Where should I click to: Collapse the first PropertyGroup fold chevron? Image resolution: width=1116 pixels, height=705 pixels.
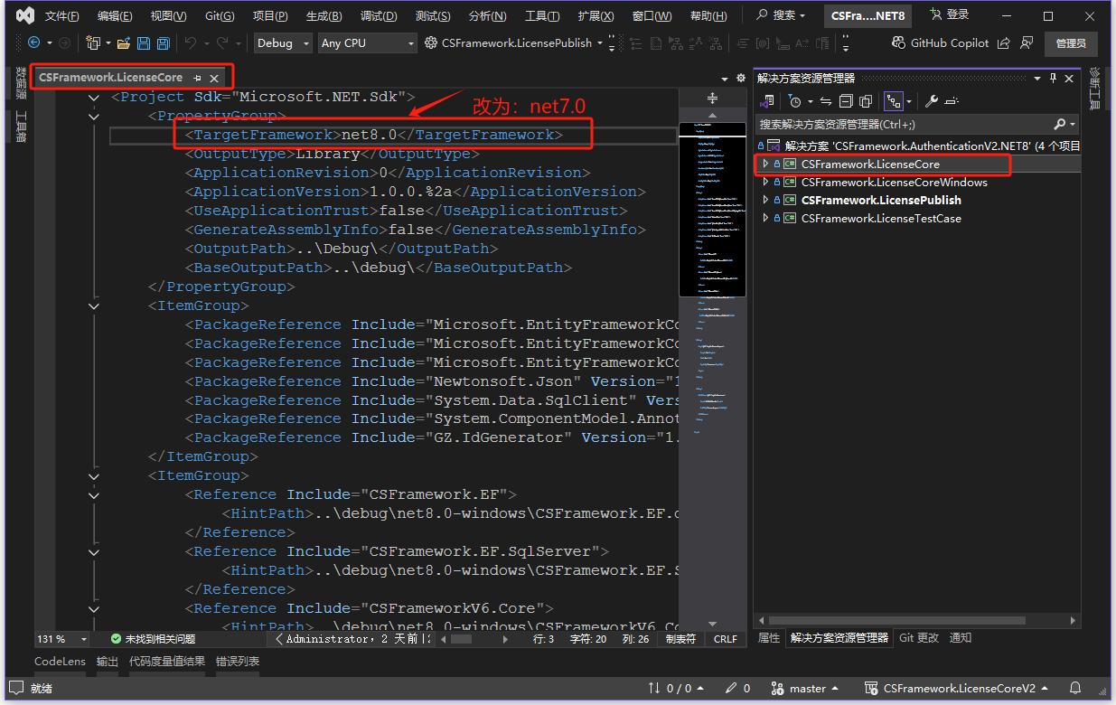pos(94,116)
